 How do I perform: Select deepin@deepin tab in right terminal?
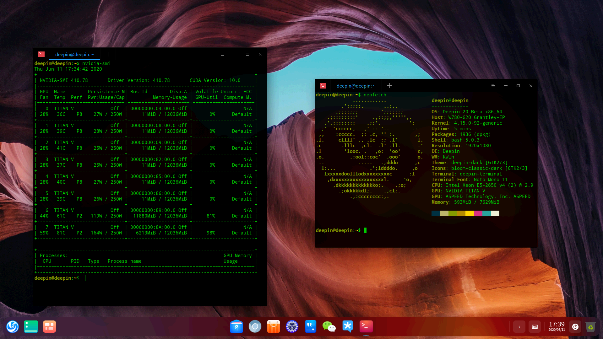tap(356, 86)
